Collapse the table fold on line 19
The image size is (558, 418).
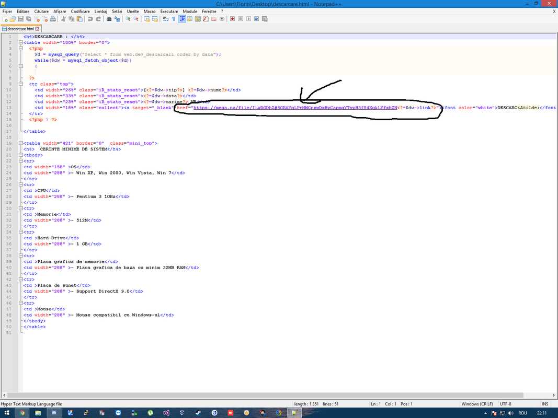click(20, 143)
